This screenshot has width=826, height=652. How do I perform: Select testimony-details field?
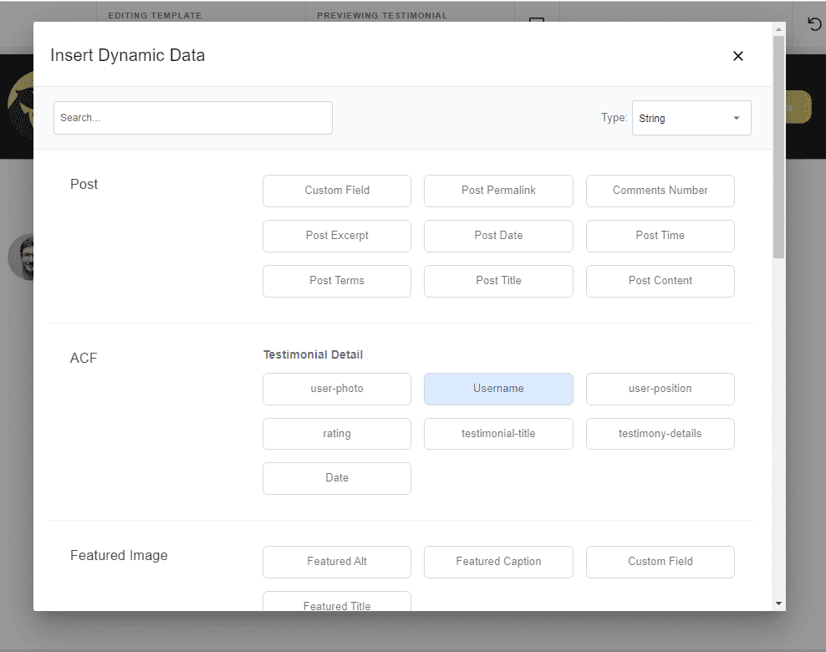pyautogui.click(x=660, y=434)
